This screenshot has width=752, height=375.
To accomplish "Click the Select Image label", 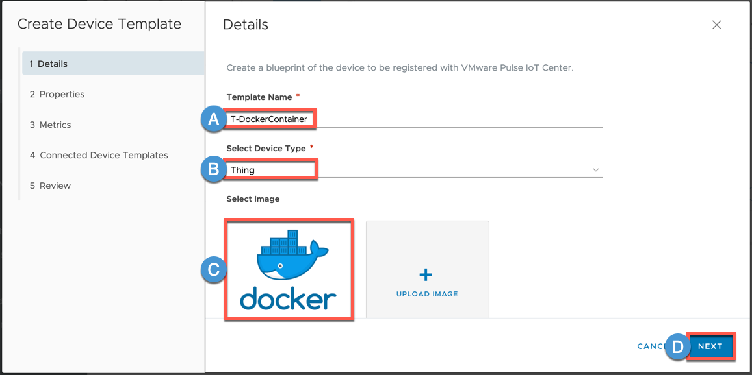I will (253, 199).
